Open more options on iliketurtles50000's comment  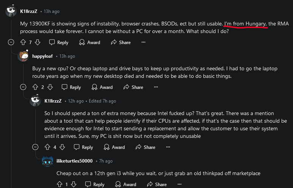(x=180, y=185)
